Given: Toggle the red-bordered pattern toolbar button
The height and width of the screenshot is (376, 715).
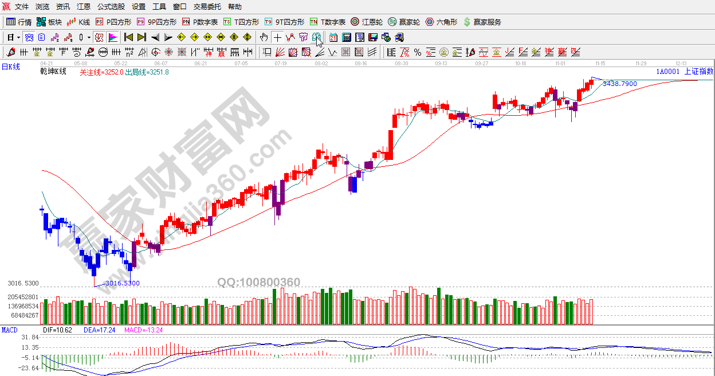Looking at the screenshot, I should click(99, 37).
